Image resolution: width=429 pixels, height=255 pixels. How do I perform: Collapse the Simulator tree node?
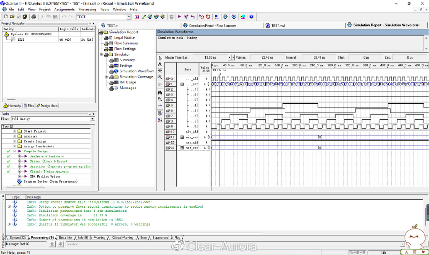pyautogui.click(x=101, y=55)
